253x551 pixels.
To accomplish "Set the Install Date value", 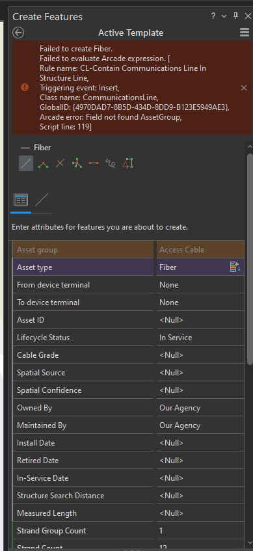I will [200, 443].
